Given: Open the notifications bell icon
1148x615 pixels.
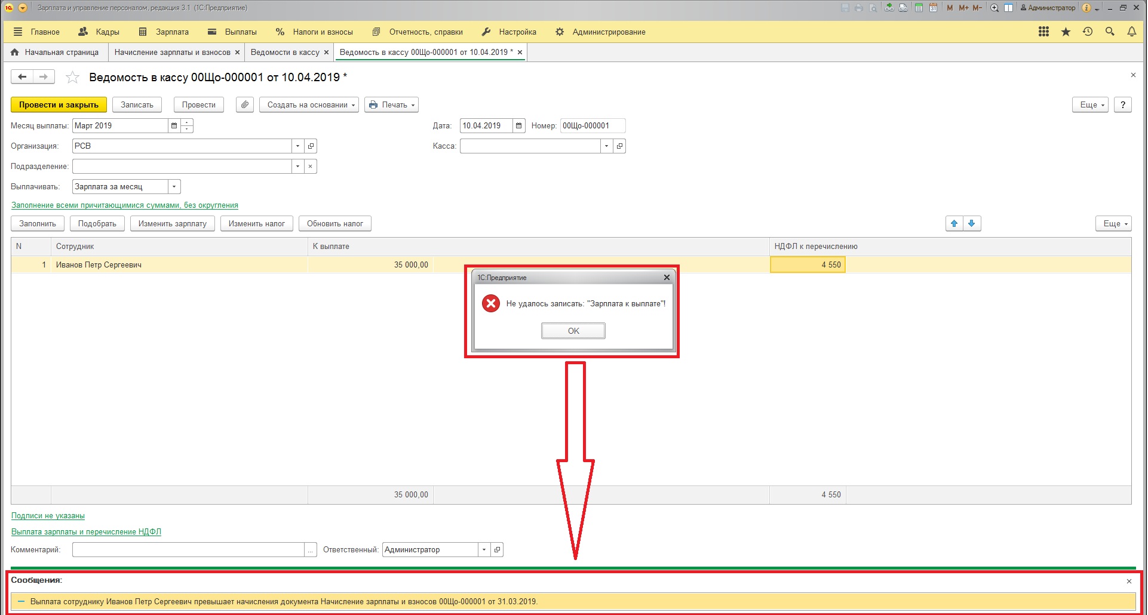Looking at the screenshot, I should (x=1131, y=32).
